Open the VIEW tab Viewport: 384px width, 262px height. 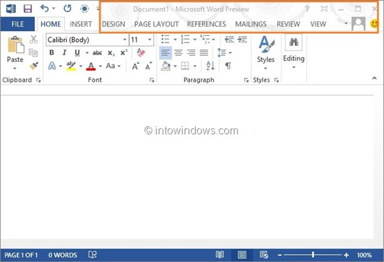click(x=318, y=24)
